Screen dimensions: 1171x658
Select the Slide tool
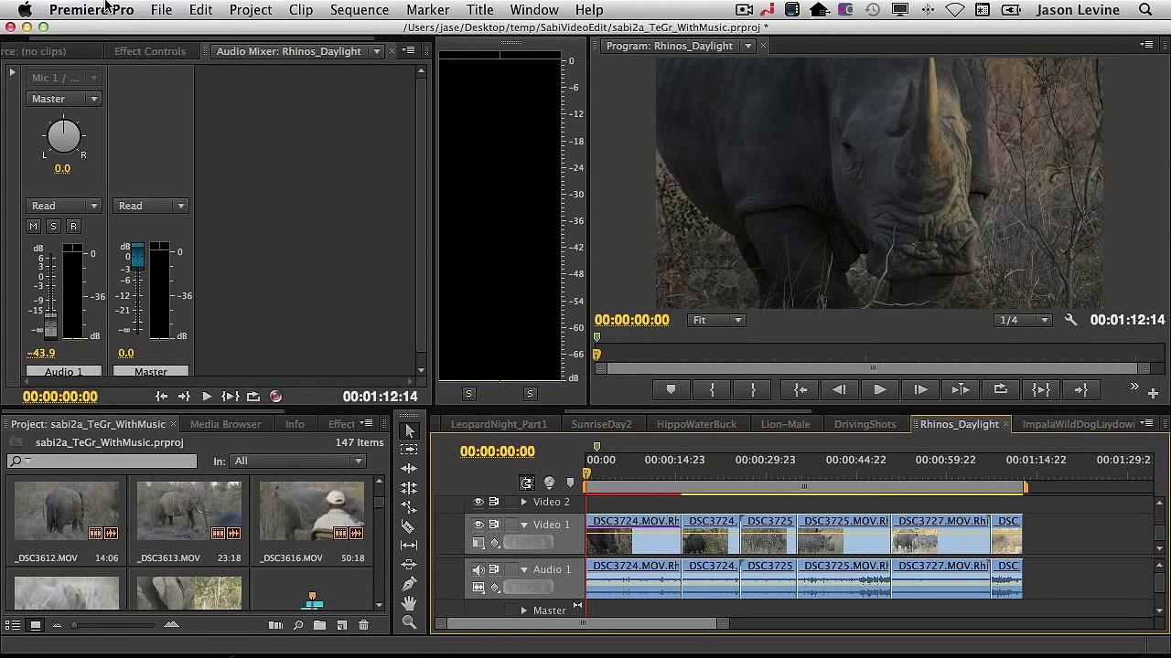click(409, 564)
